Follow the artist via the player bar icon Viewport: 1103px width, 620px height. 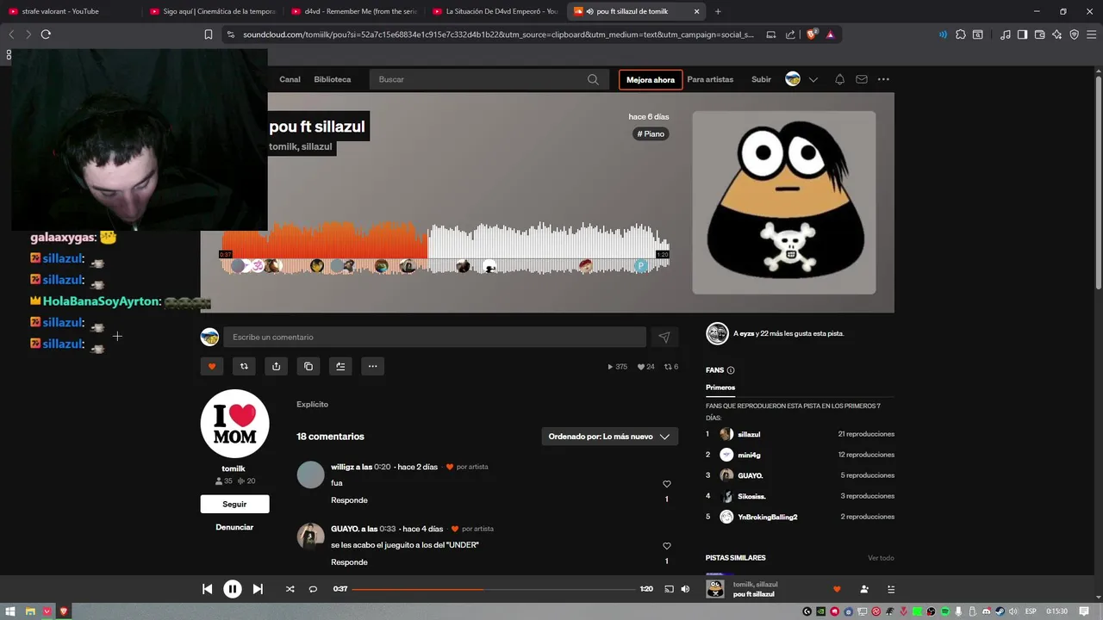coord(863,589)
